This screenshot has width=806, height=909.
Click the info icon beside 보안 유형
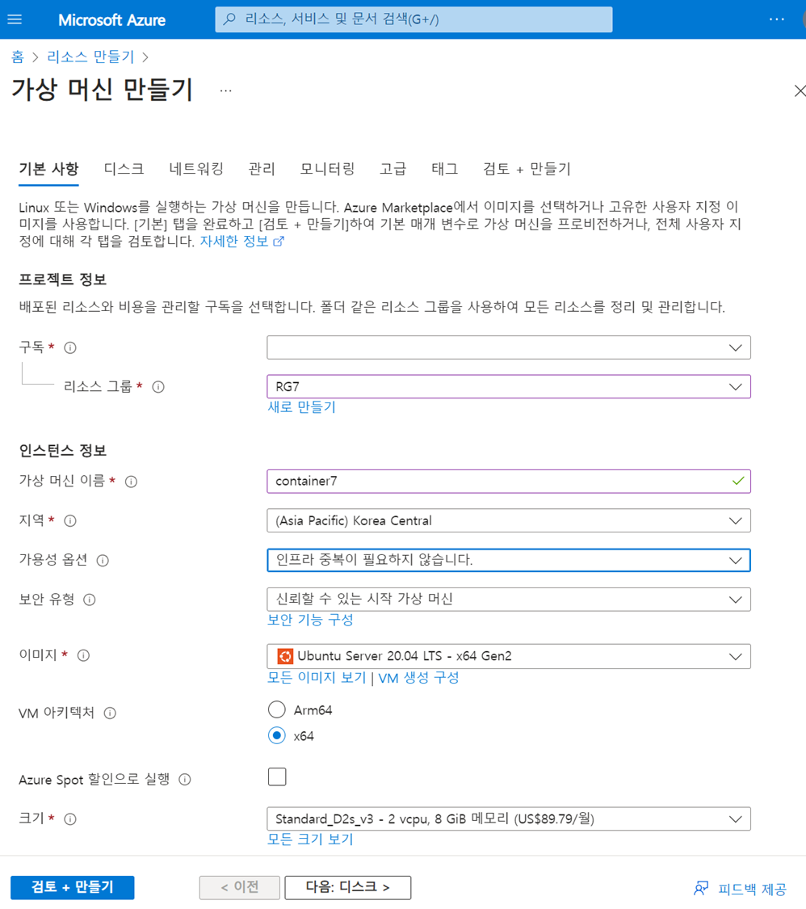(x=89, y=600)
